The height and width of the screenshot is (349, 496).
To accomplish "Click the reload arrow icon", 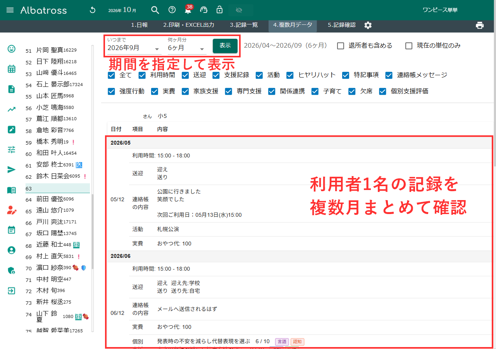I will 92,10.
